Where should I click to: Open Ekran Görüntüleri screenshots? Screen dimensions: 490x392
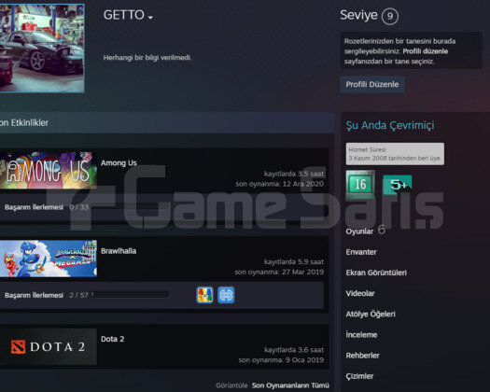coord(376,273)
